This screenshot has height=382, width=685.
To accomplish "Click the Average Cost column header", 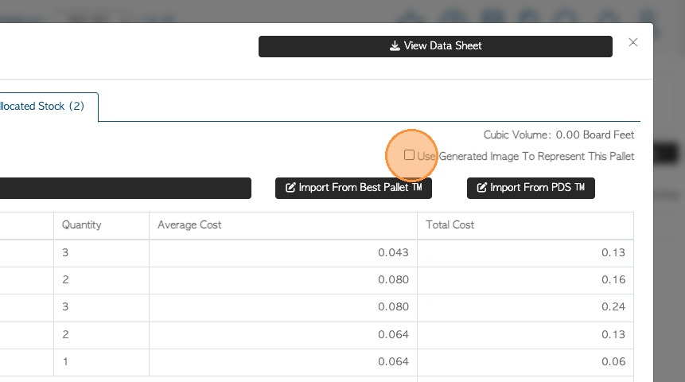I will [x=189, y=225].
